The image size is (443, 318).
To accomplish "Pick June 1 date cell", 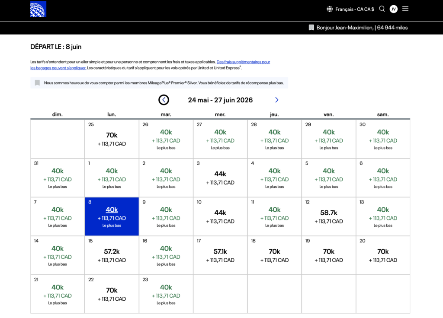I will (112, 178).
